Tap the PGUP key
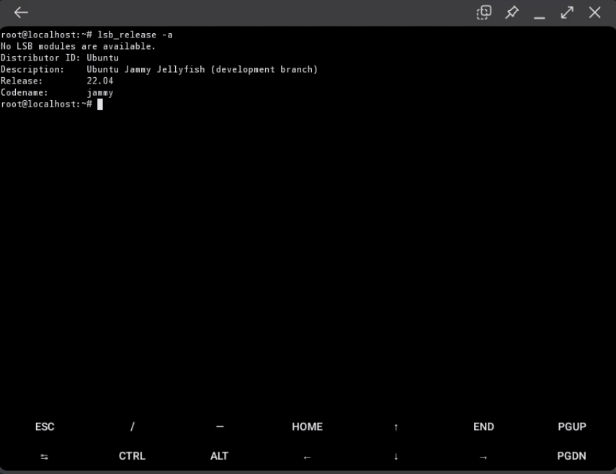The width and height of the screenshot is (616, 474). (572, 427)
